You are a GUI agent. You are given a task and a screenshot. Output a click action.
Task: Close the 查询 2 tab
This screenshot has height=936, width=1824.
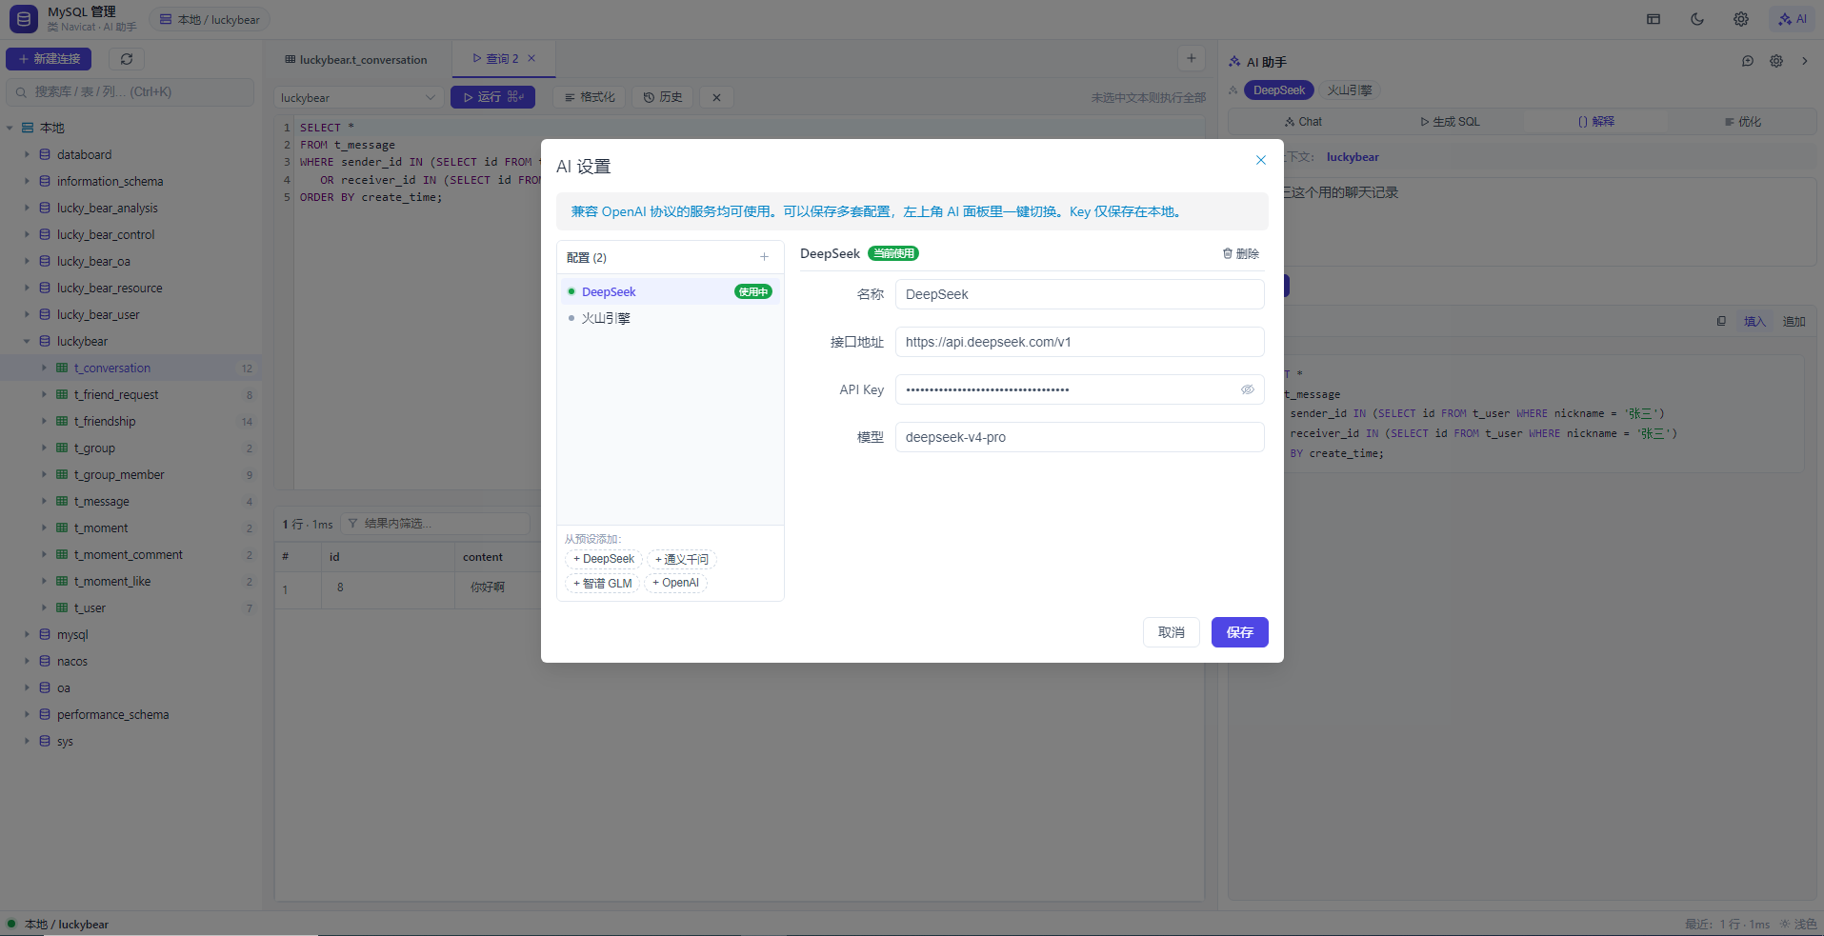(531, 58)
